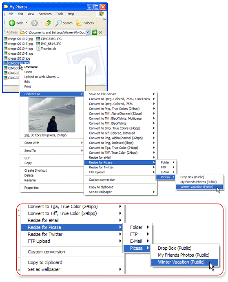The width and height of the screenshot is (228, 282).
Task: Click the green Back arrow icon
Action: coord(12,23)
